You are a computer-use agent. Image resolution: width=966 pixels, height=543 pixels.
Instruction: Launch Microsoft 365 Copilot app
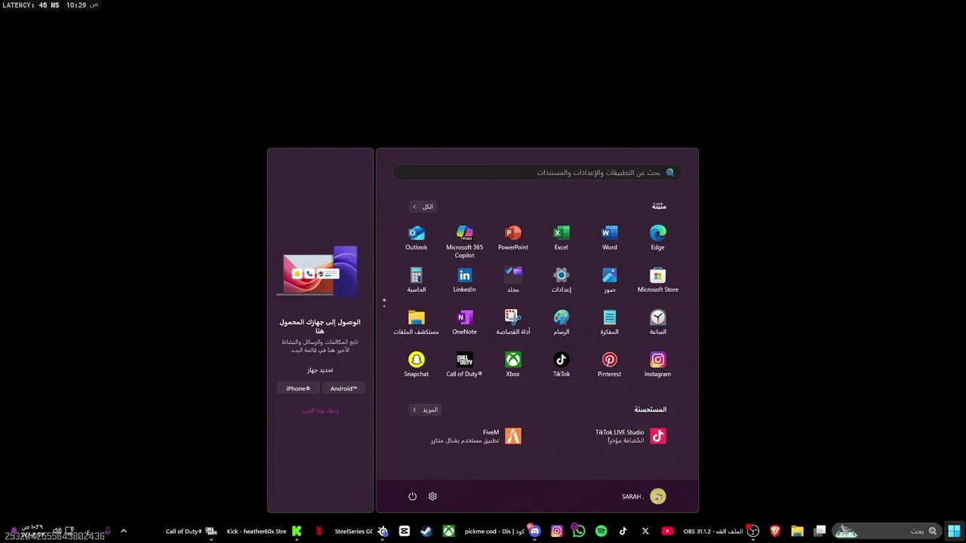464,241
